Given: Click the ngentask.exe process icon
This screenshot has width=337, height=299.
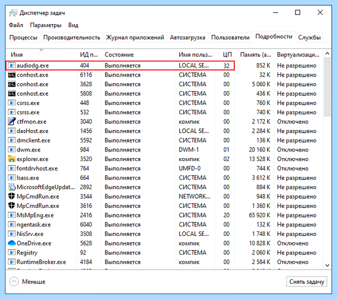Looking at the screenshot, I should (x=12, y=225).
